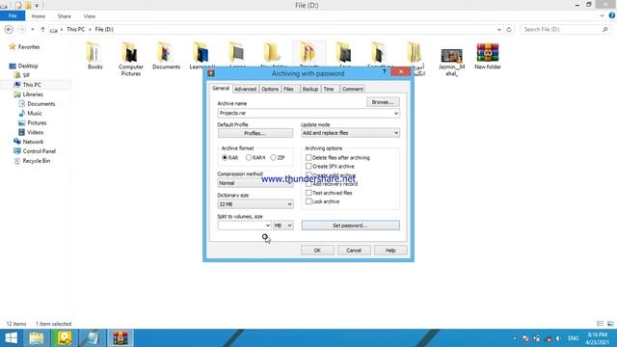The image size is (617, 347).
Task: Click Help button in archiving dialog
Action: [x=390, y=251]
